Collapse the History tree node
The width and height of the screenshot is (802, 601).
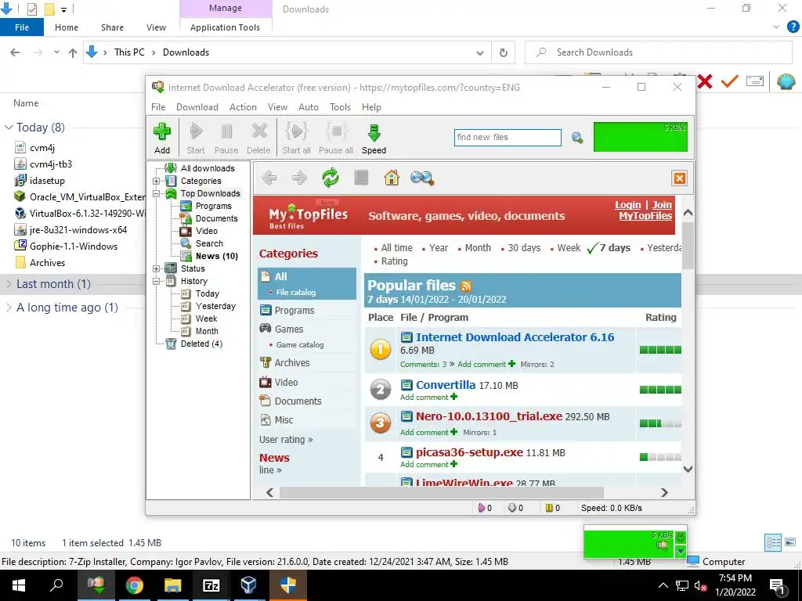156,281
